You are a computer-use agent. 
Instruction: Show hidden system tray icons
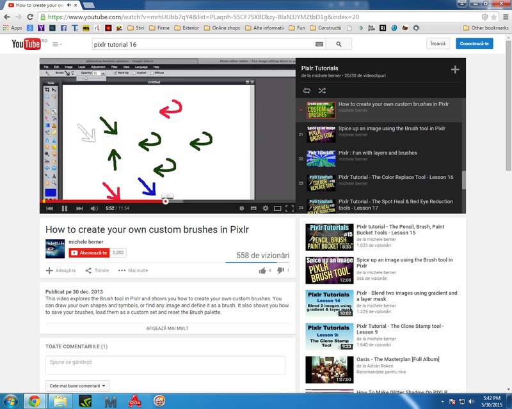click(x=442, y=401)
